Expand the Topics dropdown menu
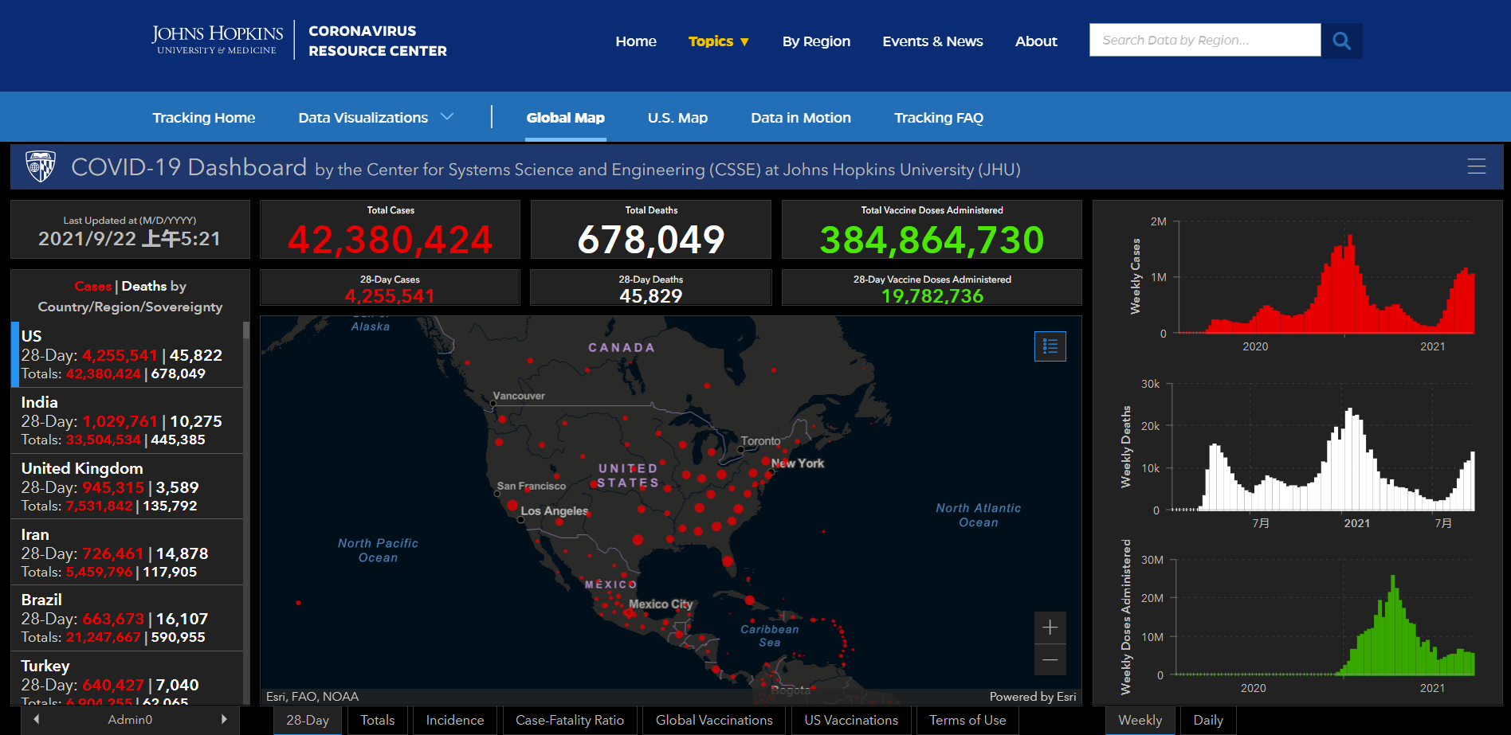The width and height of the screenshot is (1511, 735). coord(718,41)
